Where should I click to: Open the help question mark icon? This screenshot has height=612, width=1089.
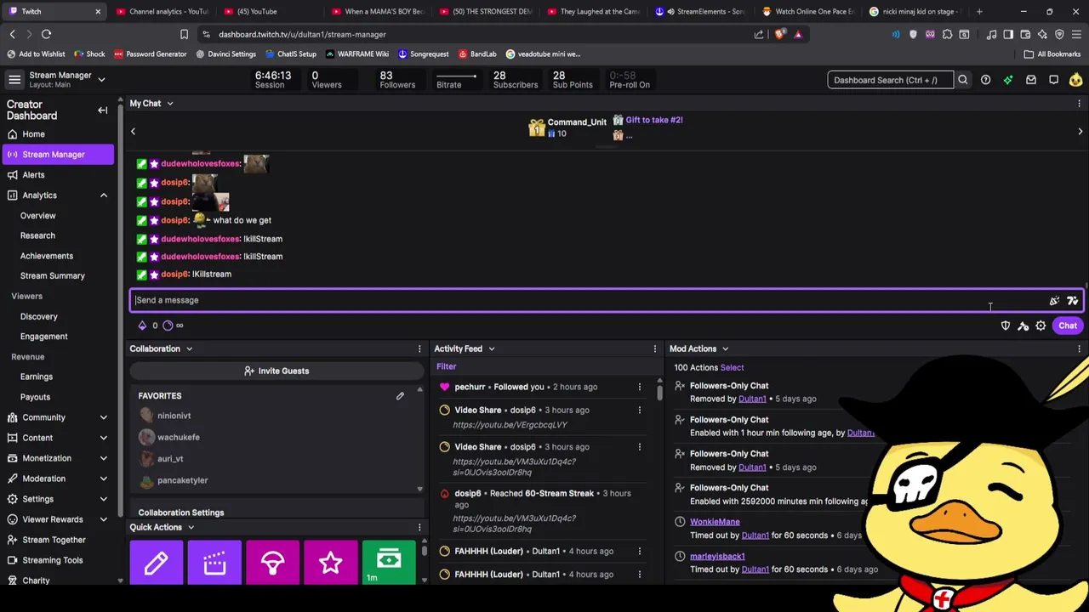pos(985,80)
